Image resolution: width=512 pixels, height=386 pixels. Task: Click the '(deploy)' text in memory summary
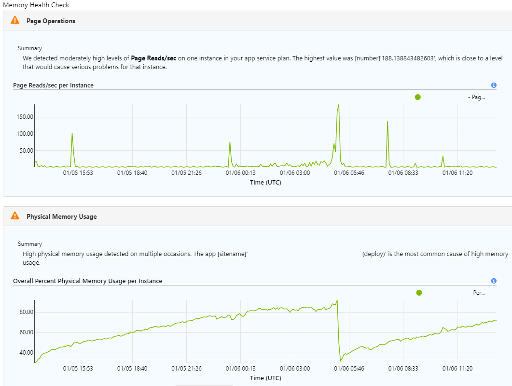[x=374, y=254]
